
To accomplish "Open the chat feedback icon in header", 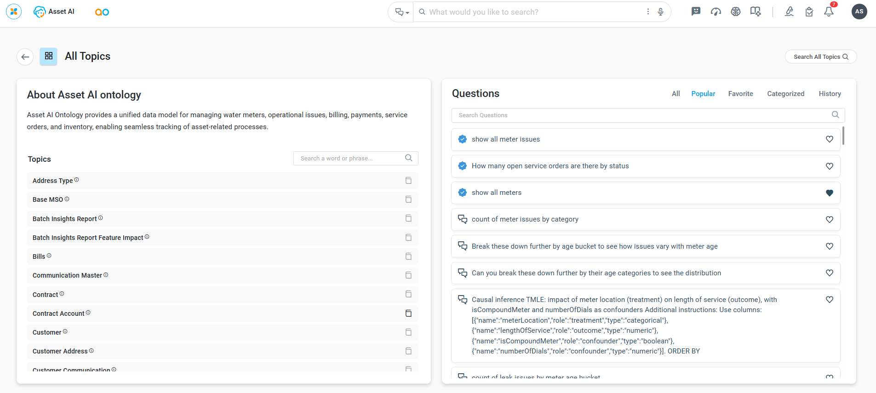I will [696, 11].
